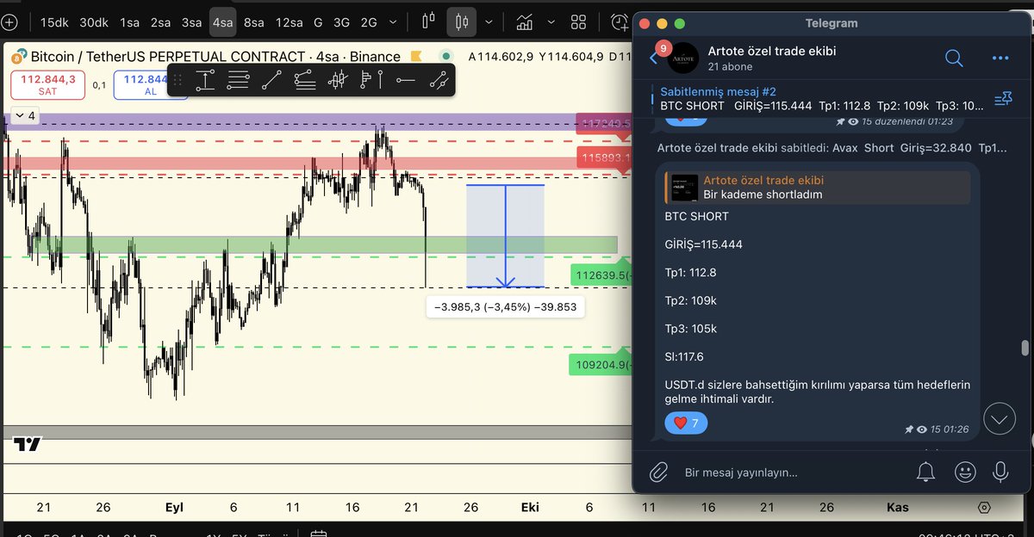Select the price range measure tool
This screenshot has width=1034, height=537.
click(x=205, y=81)
